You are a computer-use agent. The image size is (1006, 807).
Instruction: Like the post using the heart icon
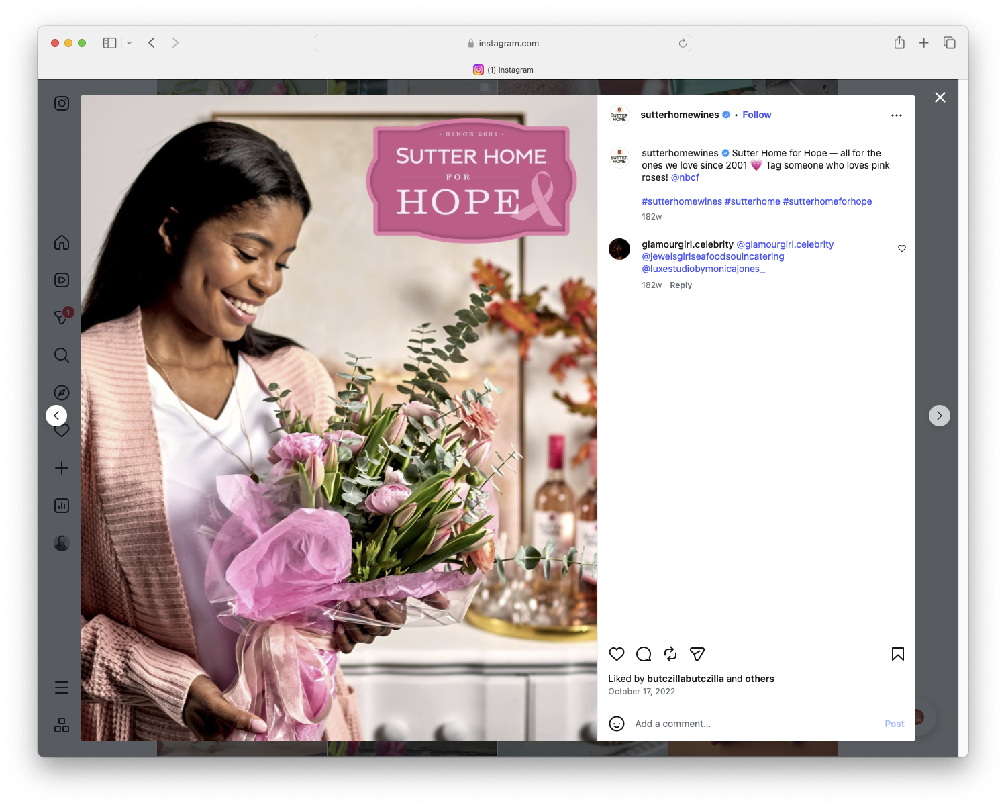[x=616, y=654]
